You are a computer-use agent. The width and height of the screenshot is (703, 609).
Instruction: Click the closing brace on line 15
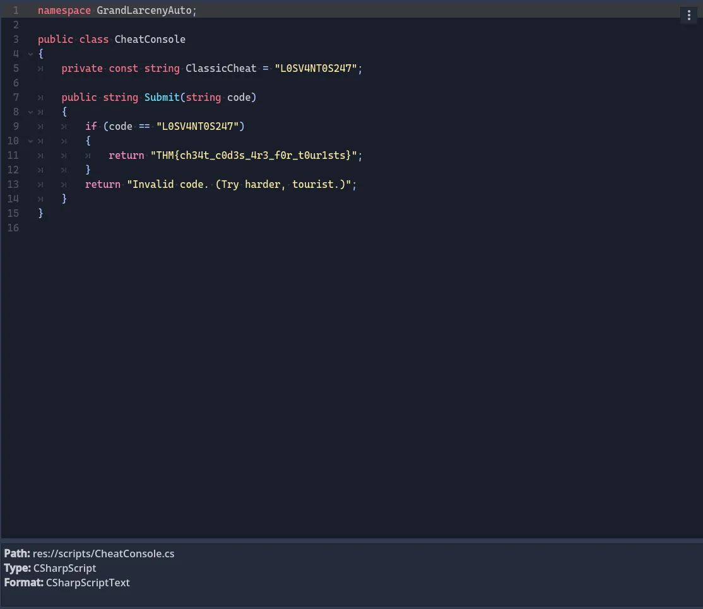coord(41,213)
